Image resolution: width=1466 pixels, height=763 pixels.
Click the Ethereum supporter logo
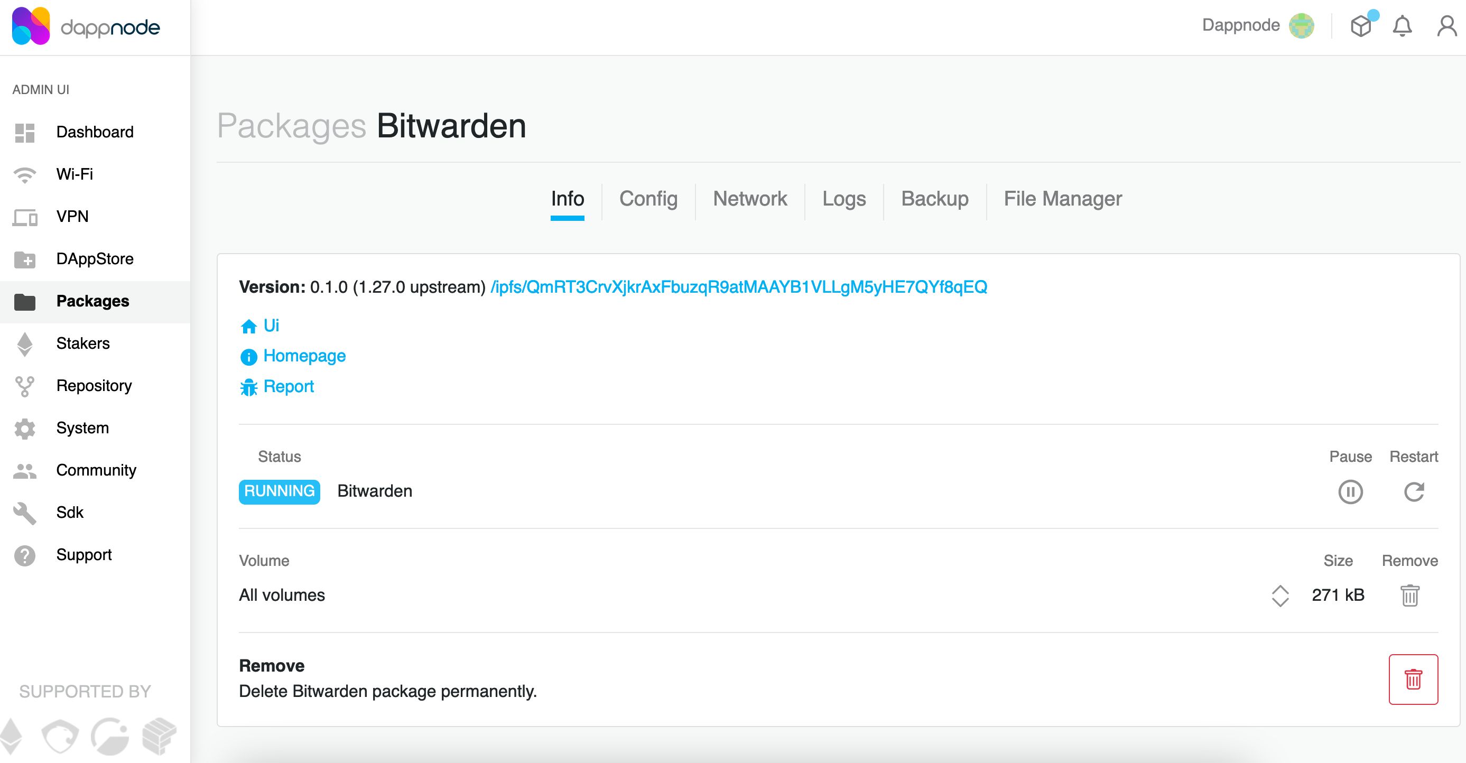pos(12,736)
